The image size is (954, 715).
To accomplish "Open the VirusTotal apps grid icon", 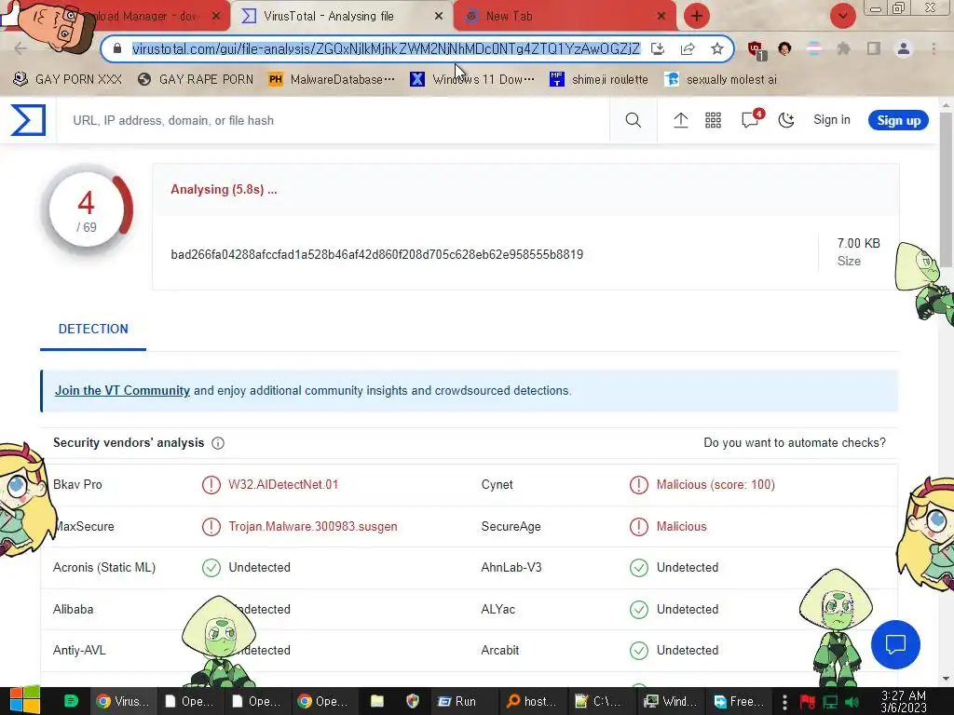I will (713, 120).
